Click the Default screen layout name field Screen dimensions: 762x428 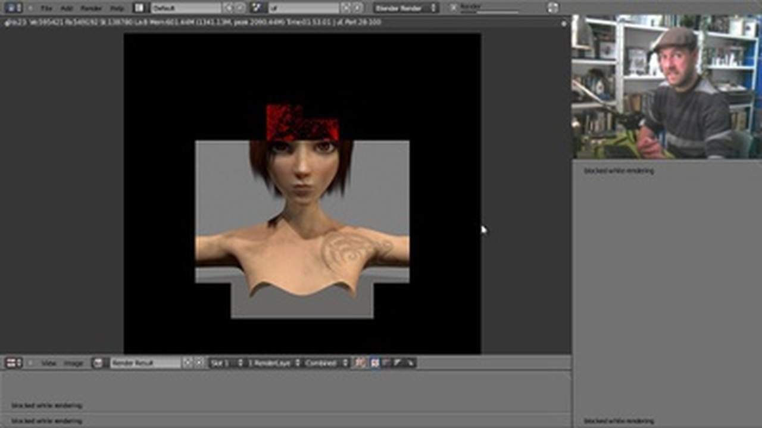(185, 8)
